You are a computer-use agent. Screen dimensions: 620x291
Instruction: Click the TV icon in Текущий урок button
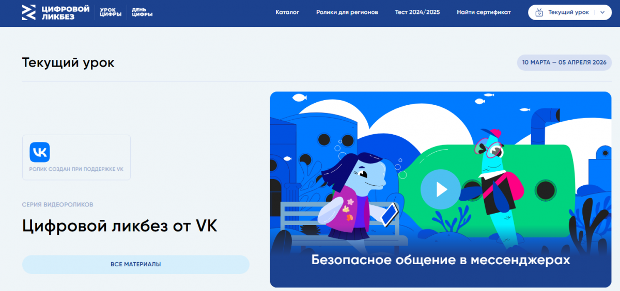point(539,12)
